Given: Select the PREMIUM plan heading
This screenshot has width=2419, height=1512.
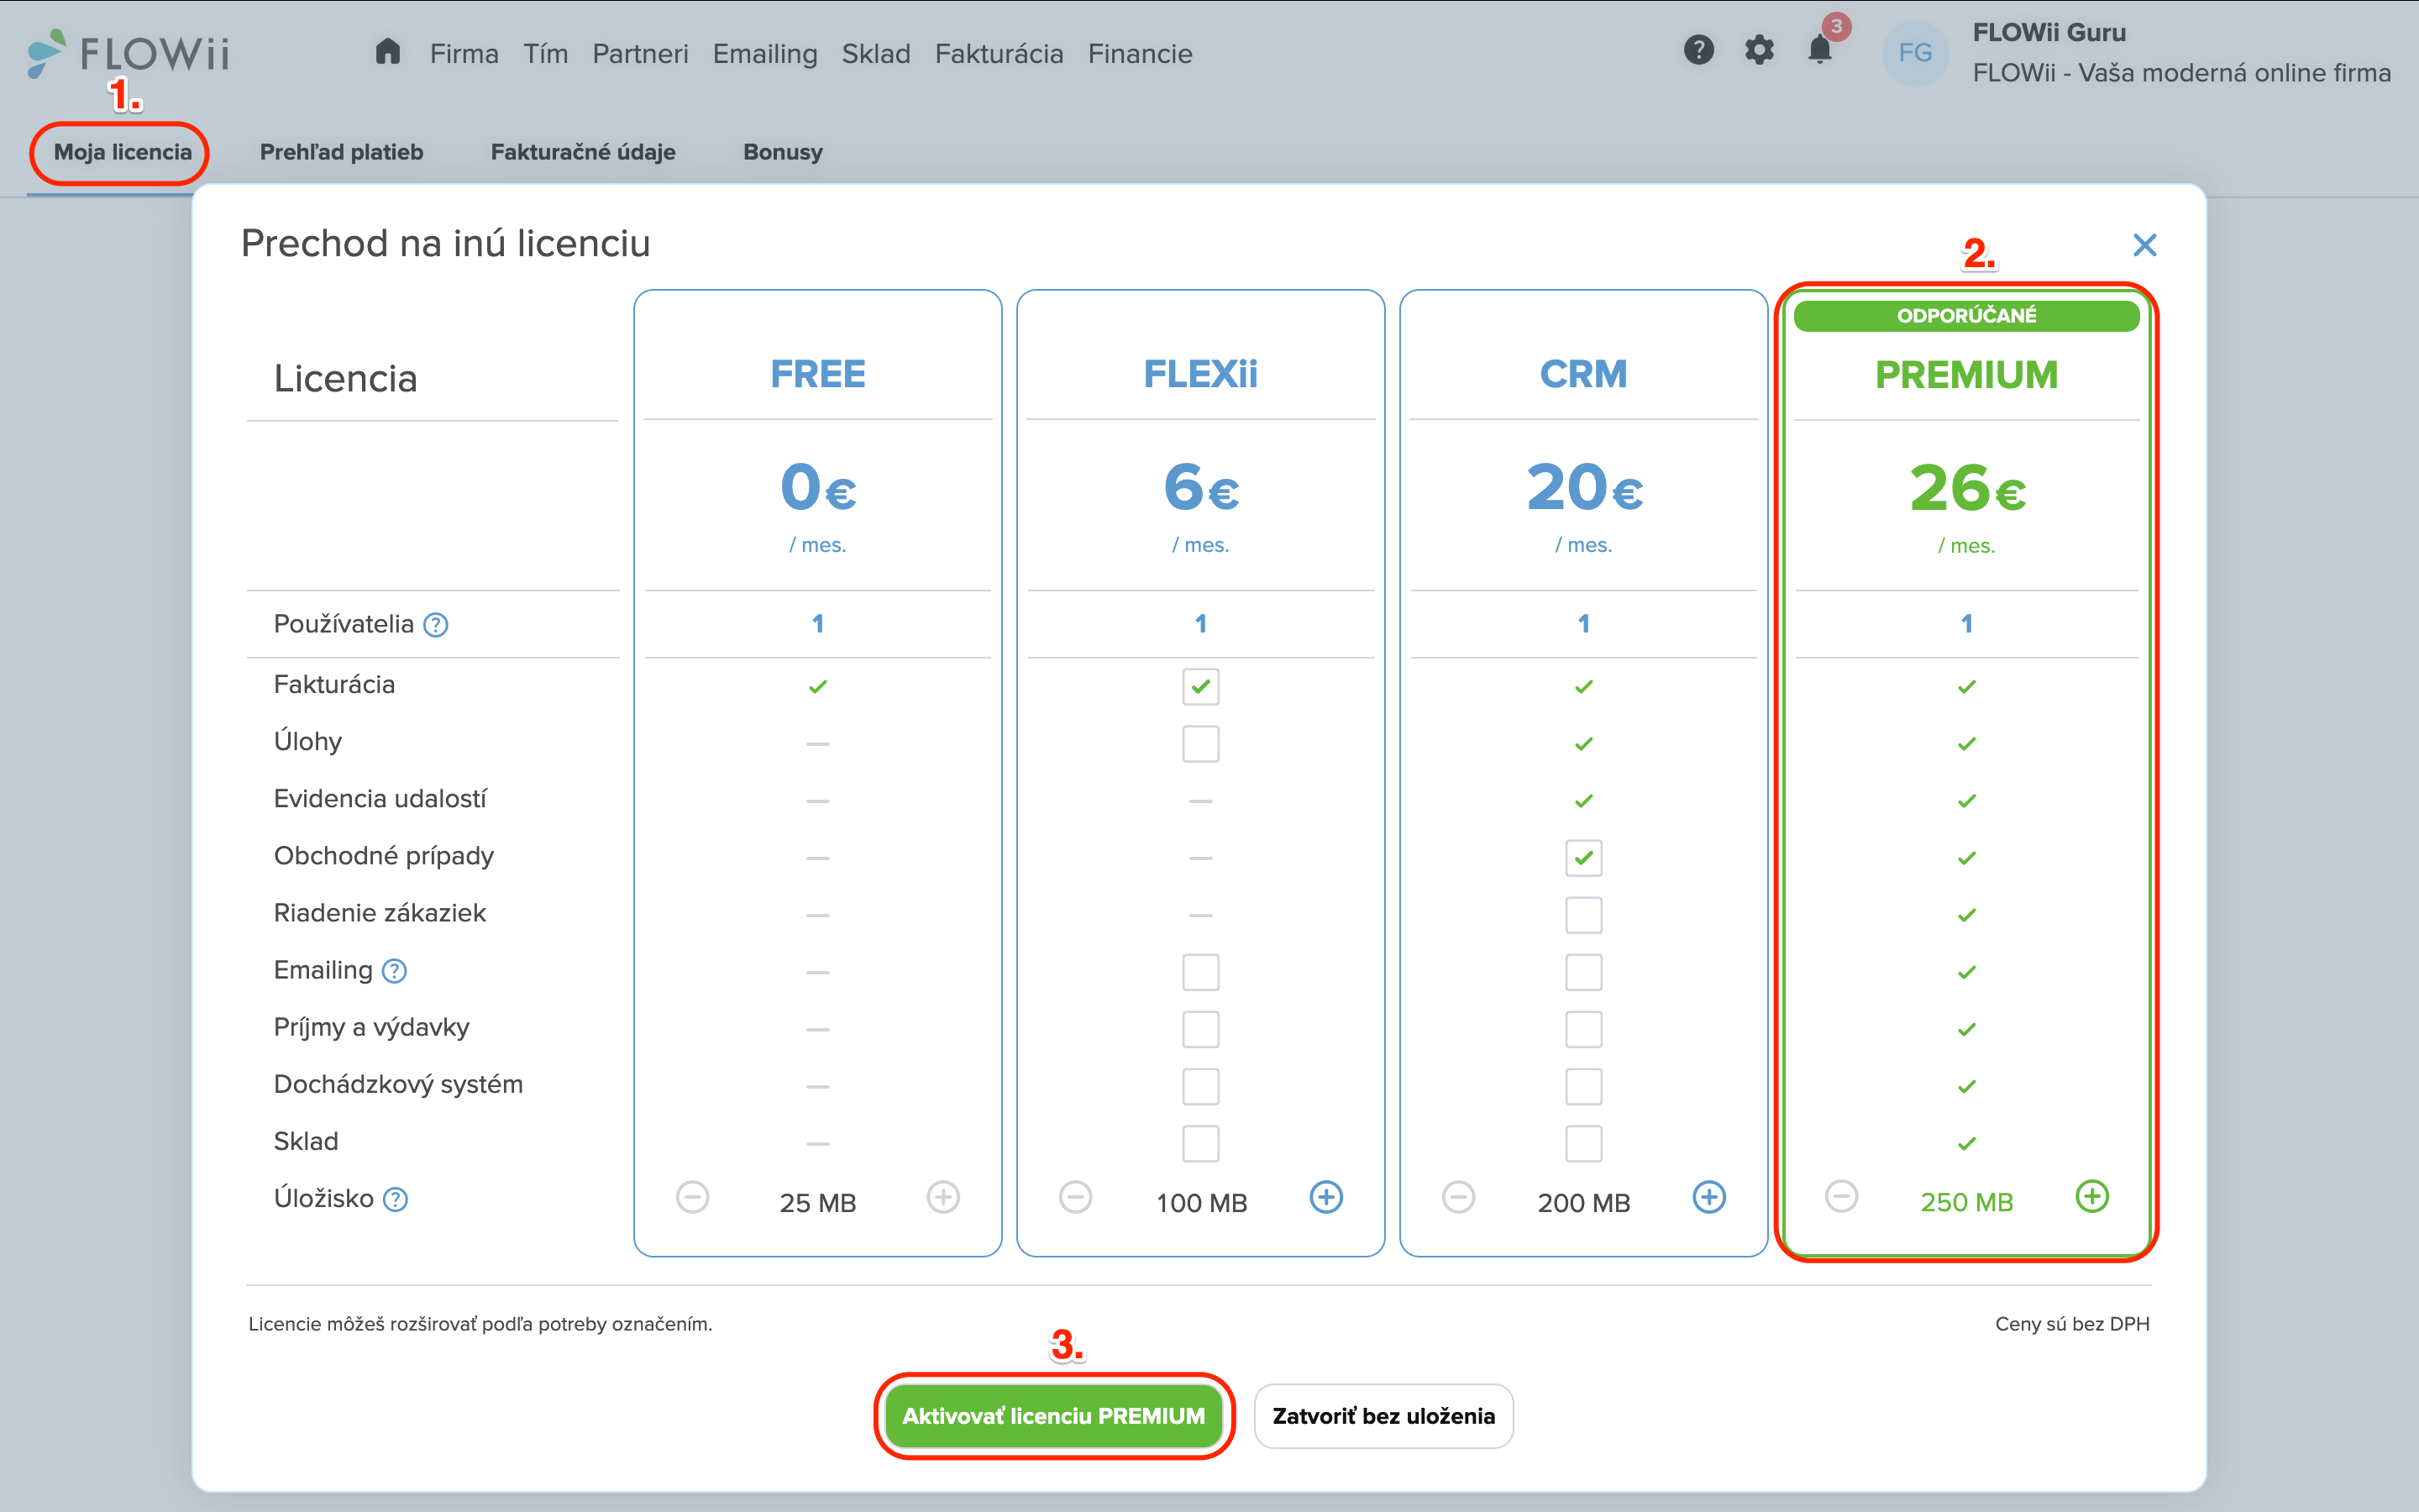Looking at the screenshot, I should [x=1966, y=375].
